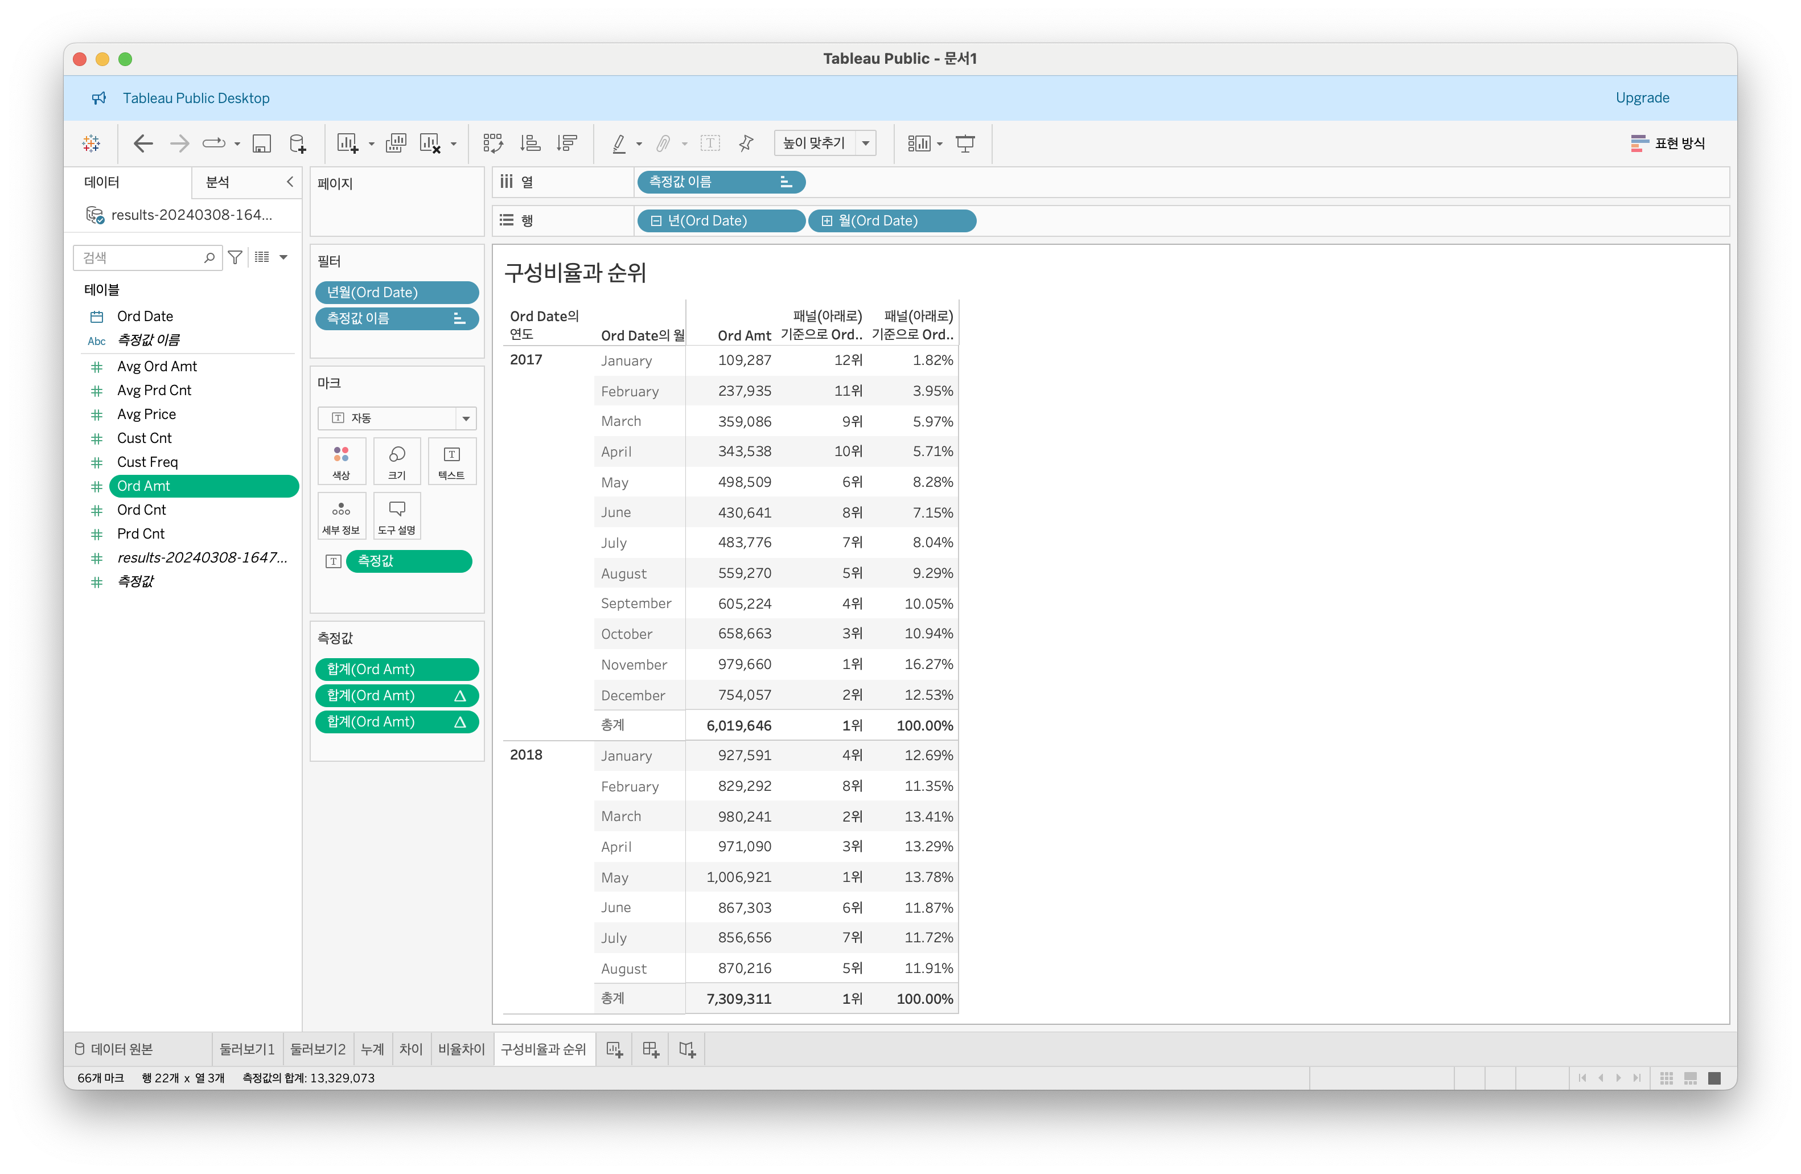This screenshot has height=1174, width=1801.
Task: Open the 누계 worksheet tab
Action: [x=372, y=1049]
